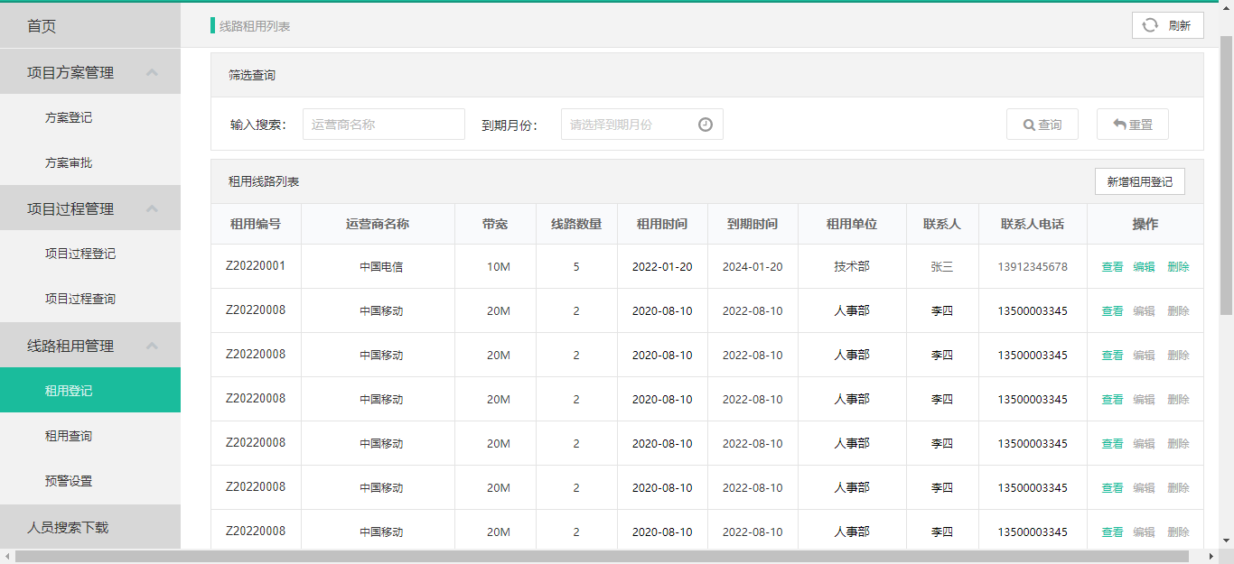Click the 带宽 column header

pos(495,224)
